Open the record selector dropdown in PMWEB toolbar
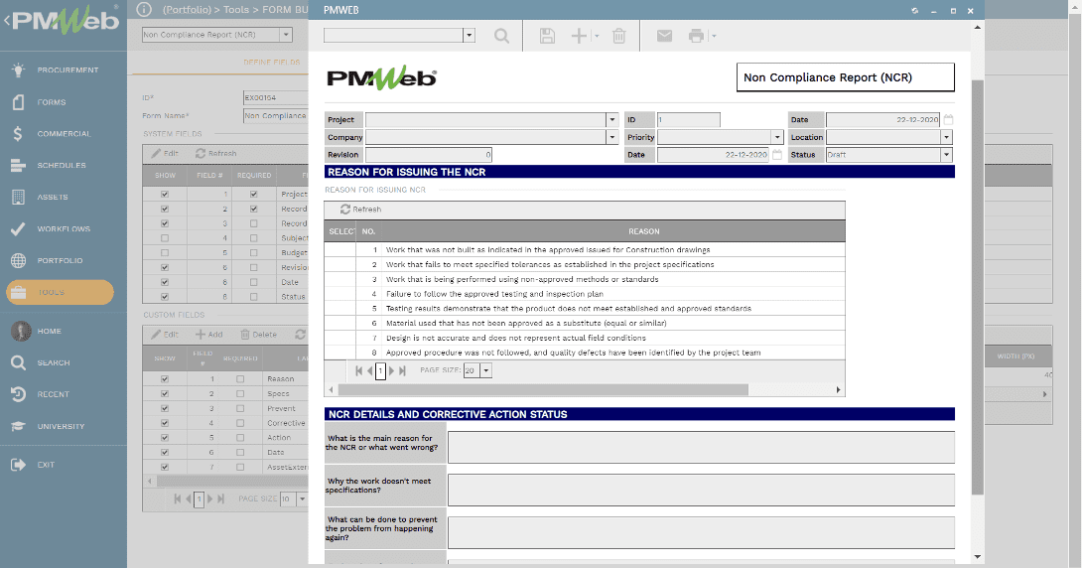The height and width of the screenshot is (568, 1083). [469, 35]
